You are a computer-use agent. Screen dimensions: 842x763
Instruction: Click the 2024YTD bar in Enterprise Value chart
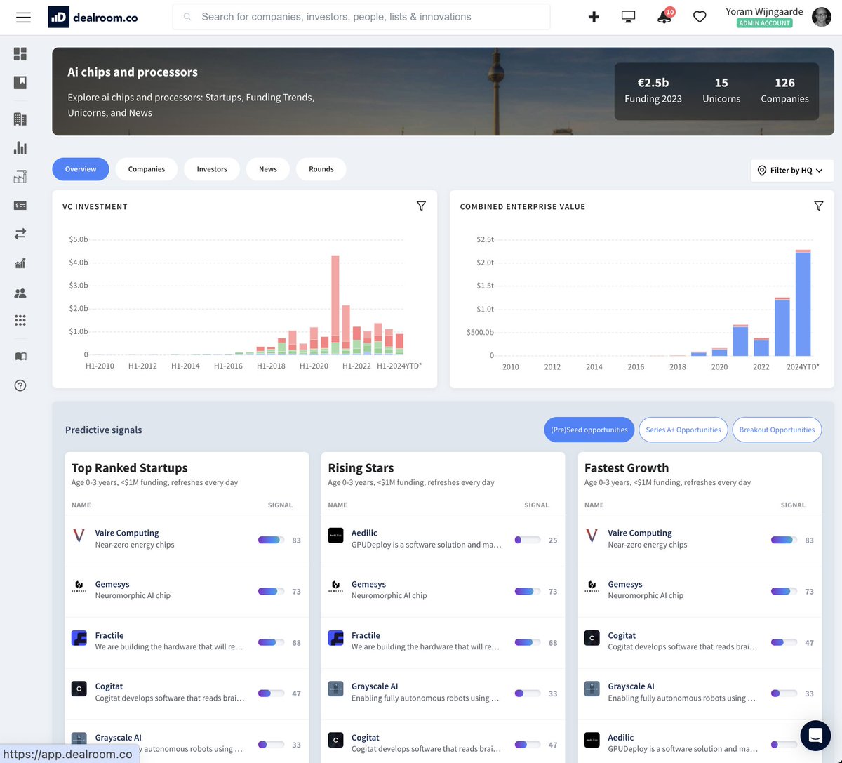(803, 303)
